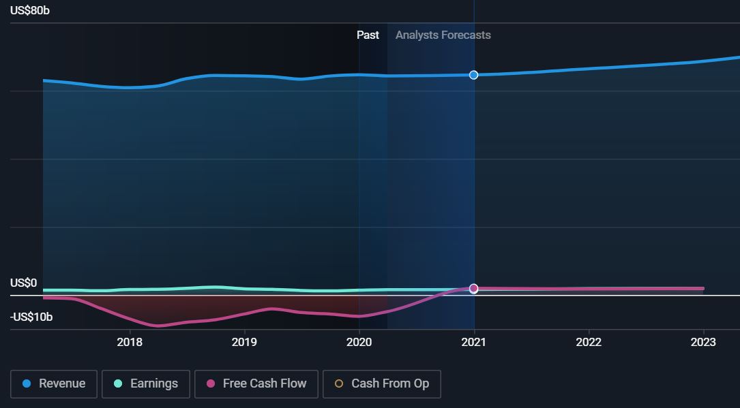Select the 2022 x-axis label

pos(588,342)
